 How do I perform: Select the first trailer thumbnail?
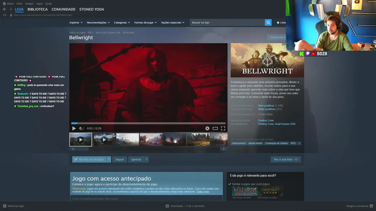(80, 139)
